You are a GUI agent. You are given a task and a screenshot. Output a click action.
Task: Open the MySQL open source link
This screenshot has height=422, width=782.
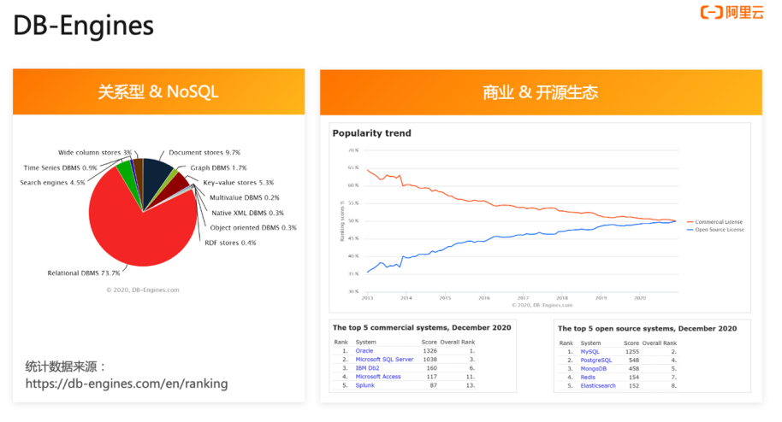[x=590, y=352]
